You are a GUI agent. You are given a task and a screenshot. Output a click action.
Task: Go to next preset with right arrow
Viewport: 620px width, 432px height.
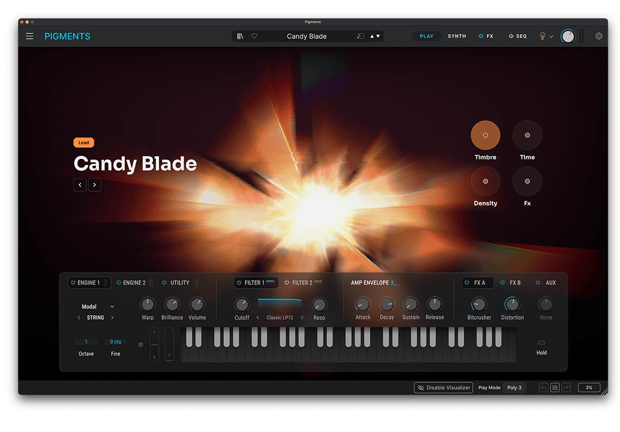click(94, 185)
